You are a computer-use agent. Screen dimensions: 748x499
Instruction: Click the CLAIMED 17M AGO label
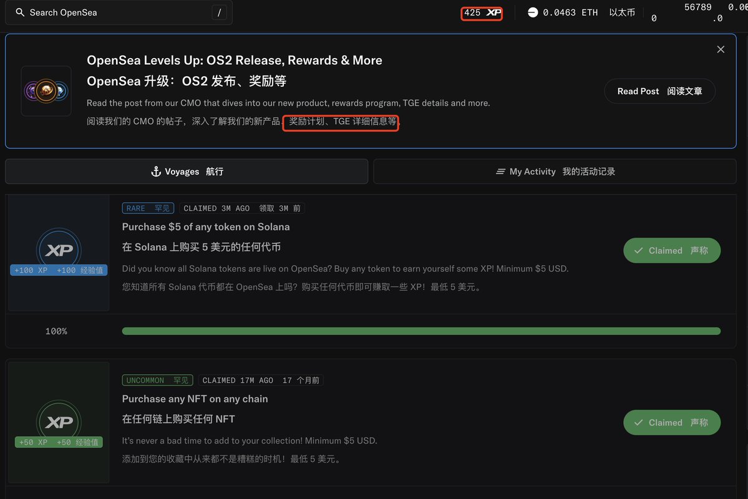click(x=261, y=380)
